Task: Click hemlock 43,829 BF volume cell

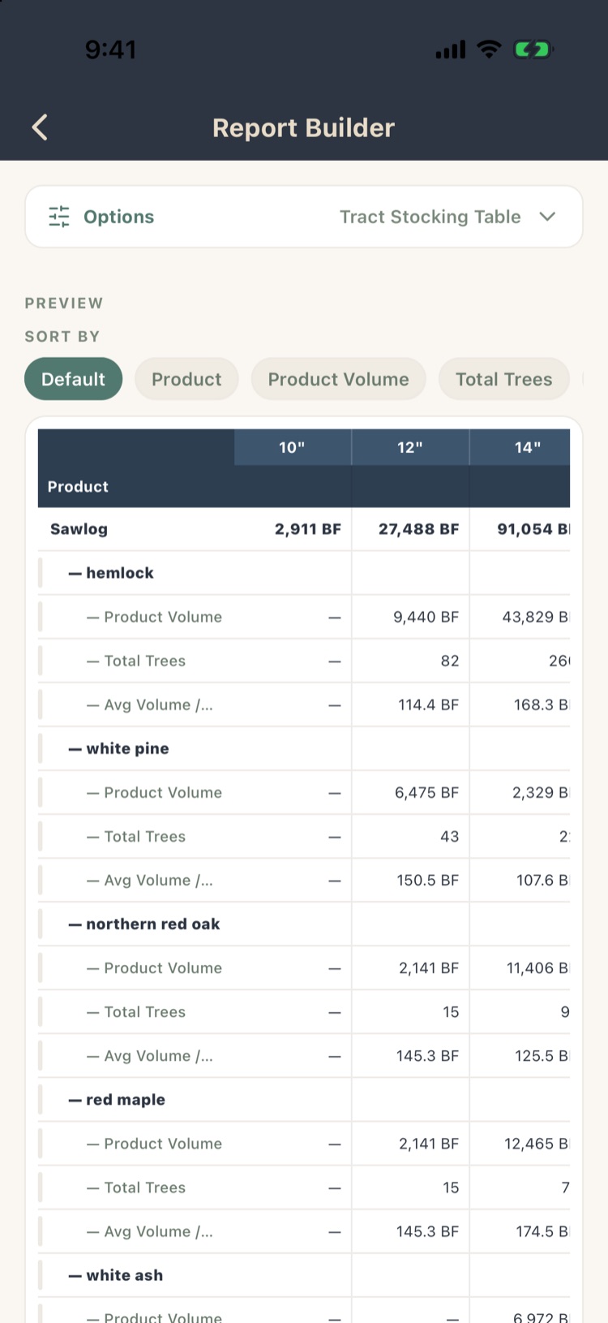Action: click(x=535, y=617)
